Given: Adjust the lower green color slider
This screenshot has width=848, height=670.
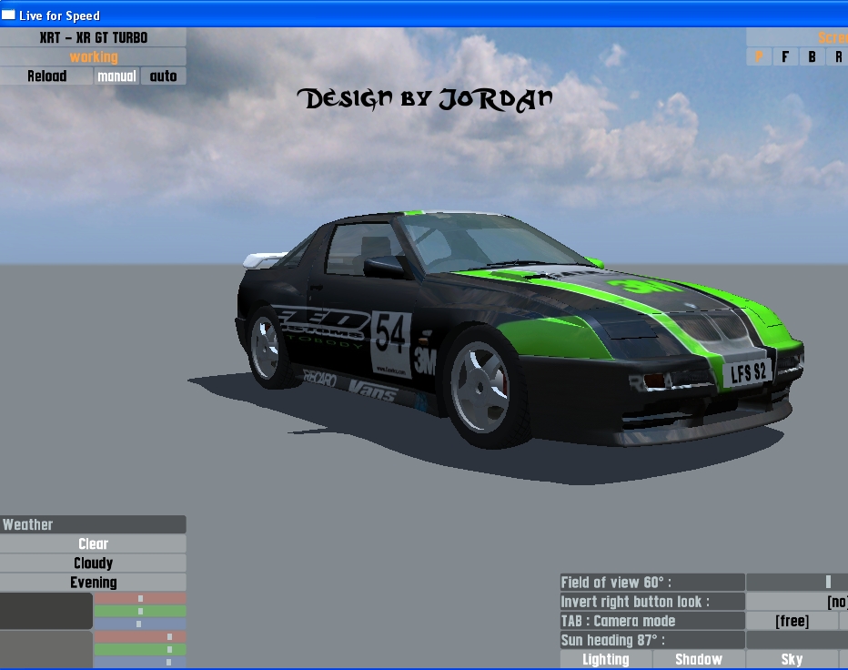Looking at the screenshot, I should click(x=140, y=649).
